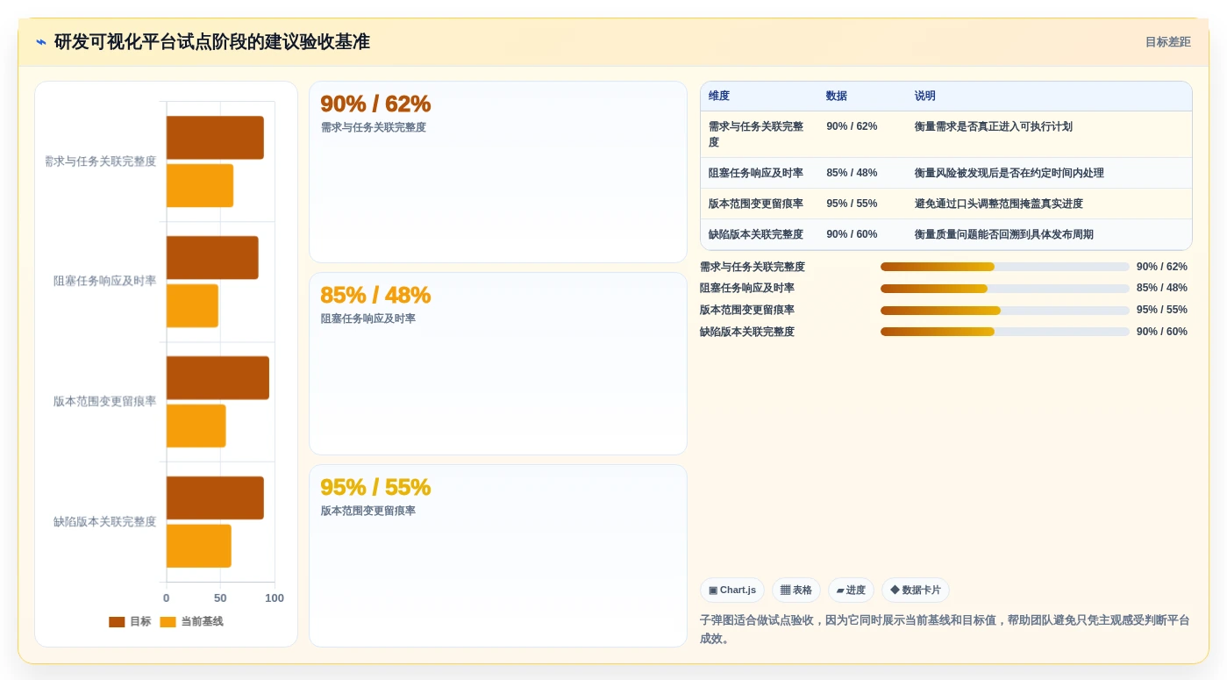Click progress bar for 版本范围变更留痕率
This screenshot has width=1227, height=680.
pyautogui.click(x=1005, y=310)
